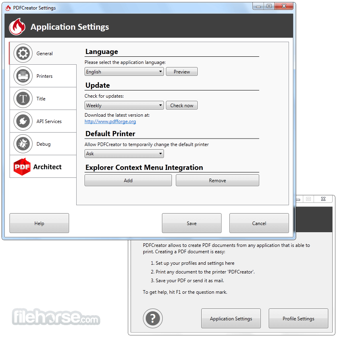Click the Printers printer icon
Image resolution: width=337 pixels, height=337 pixels.
[x=23, y=76]
